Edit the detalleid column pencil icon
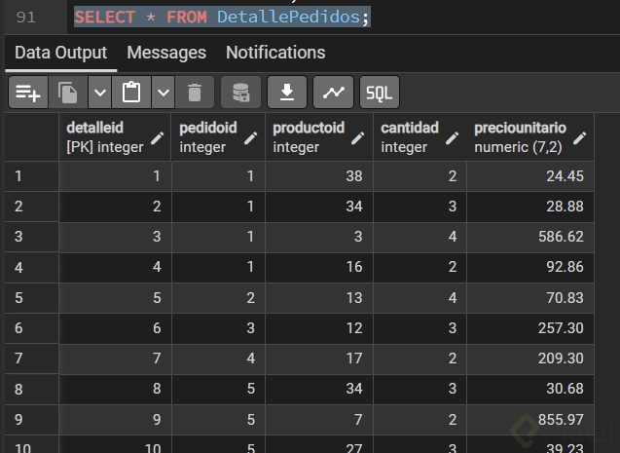Viewport: 620px width, 453px height. (156, 138)
